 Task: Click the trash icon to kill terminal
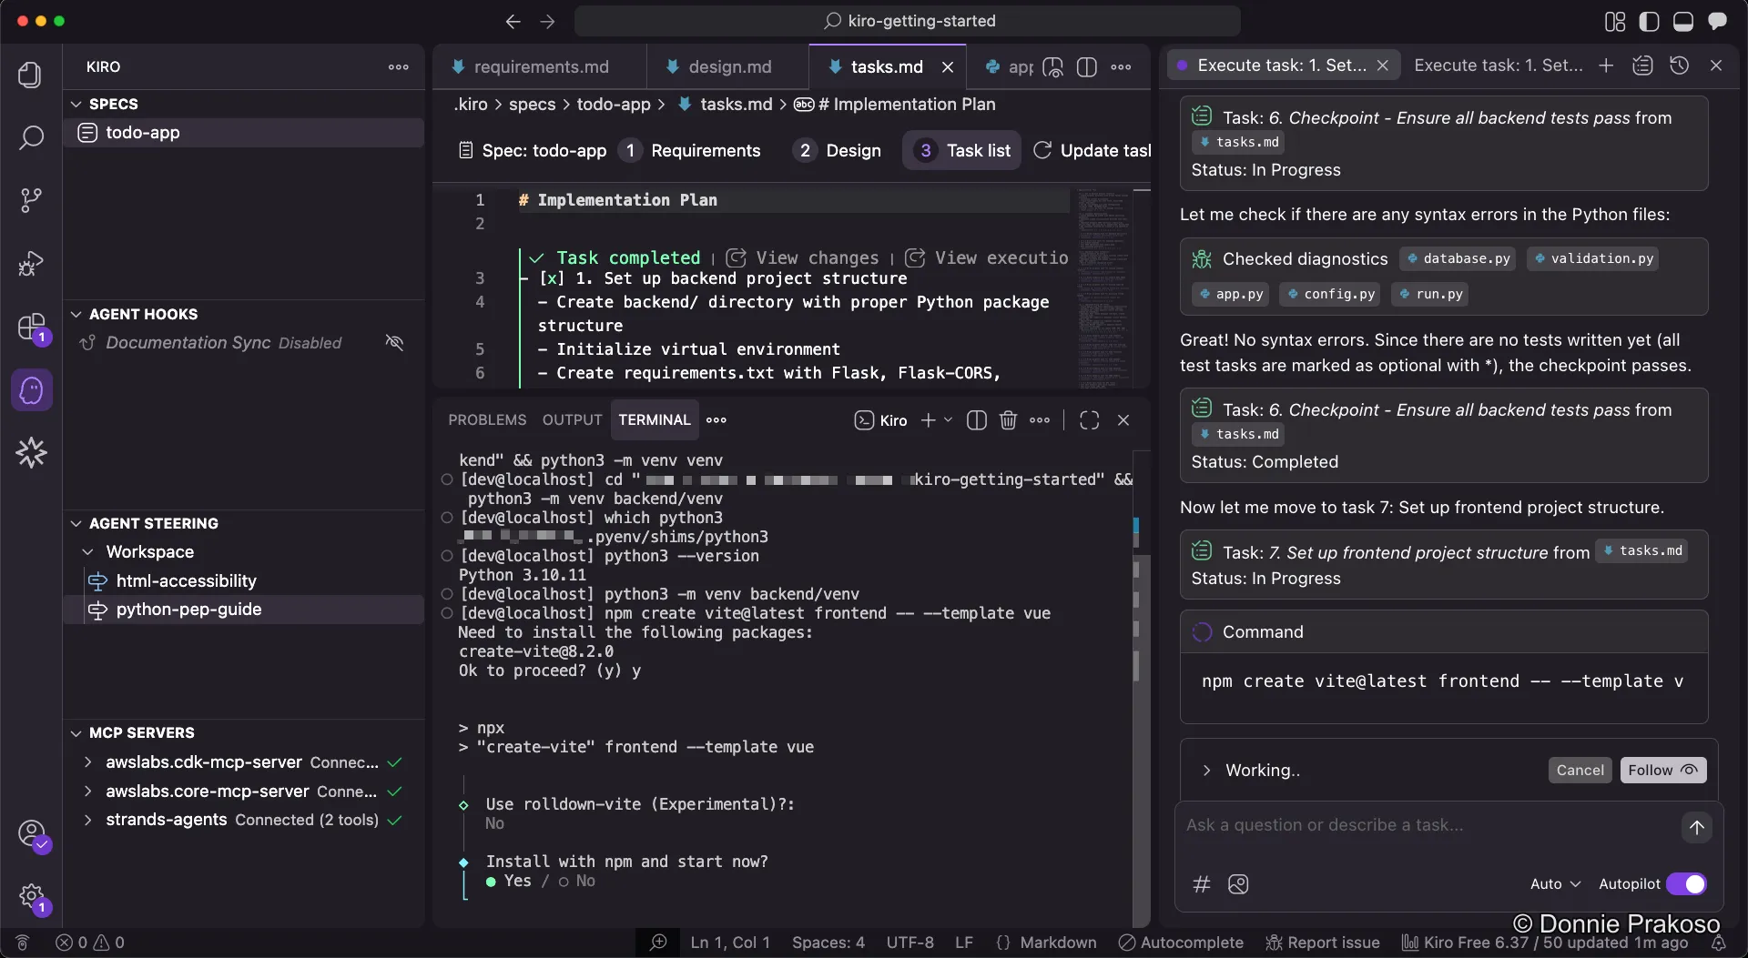(x=1008, y=420)
